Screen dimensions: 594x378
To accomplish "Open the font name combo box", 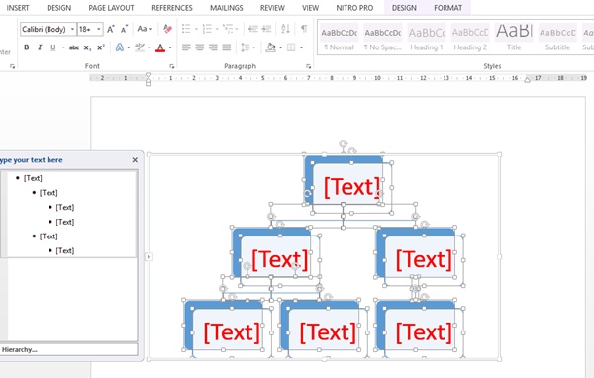I will (49, 29).
